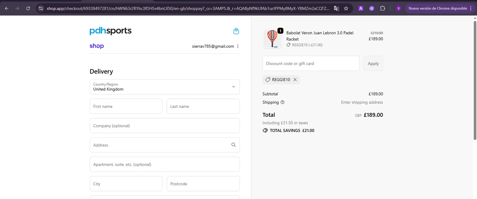Click the pdhsports logo
This screenshot has width=477, height=199.
click(x=110, y=31)
